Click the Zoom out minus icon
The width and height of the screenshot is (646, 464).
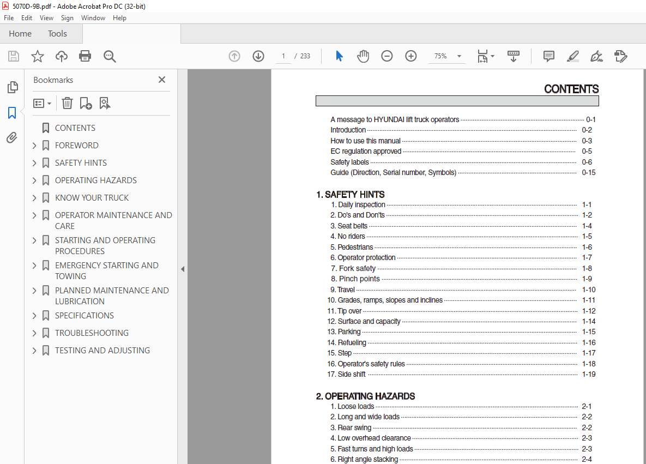pos(387,56)
